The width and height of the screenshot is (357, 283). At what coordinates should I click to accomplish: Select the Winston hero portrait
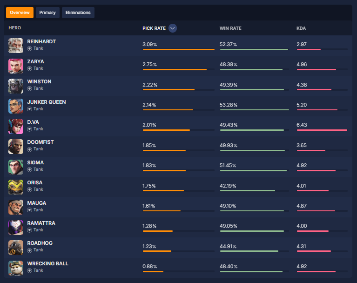15,86
